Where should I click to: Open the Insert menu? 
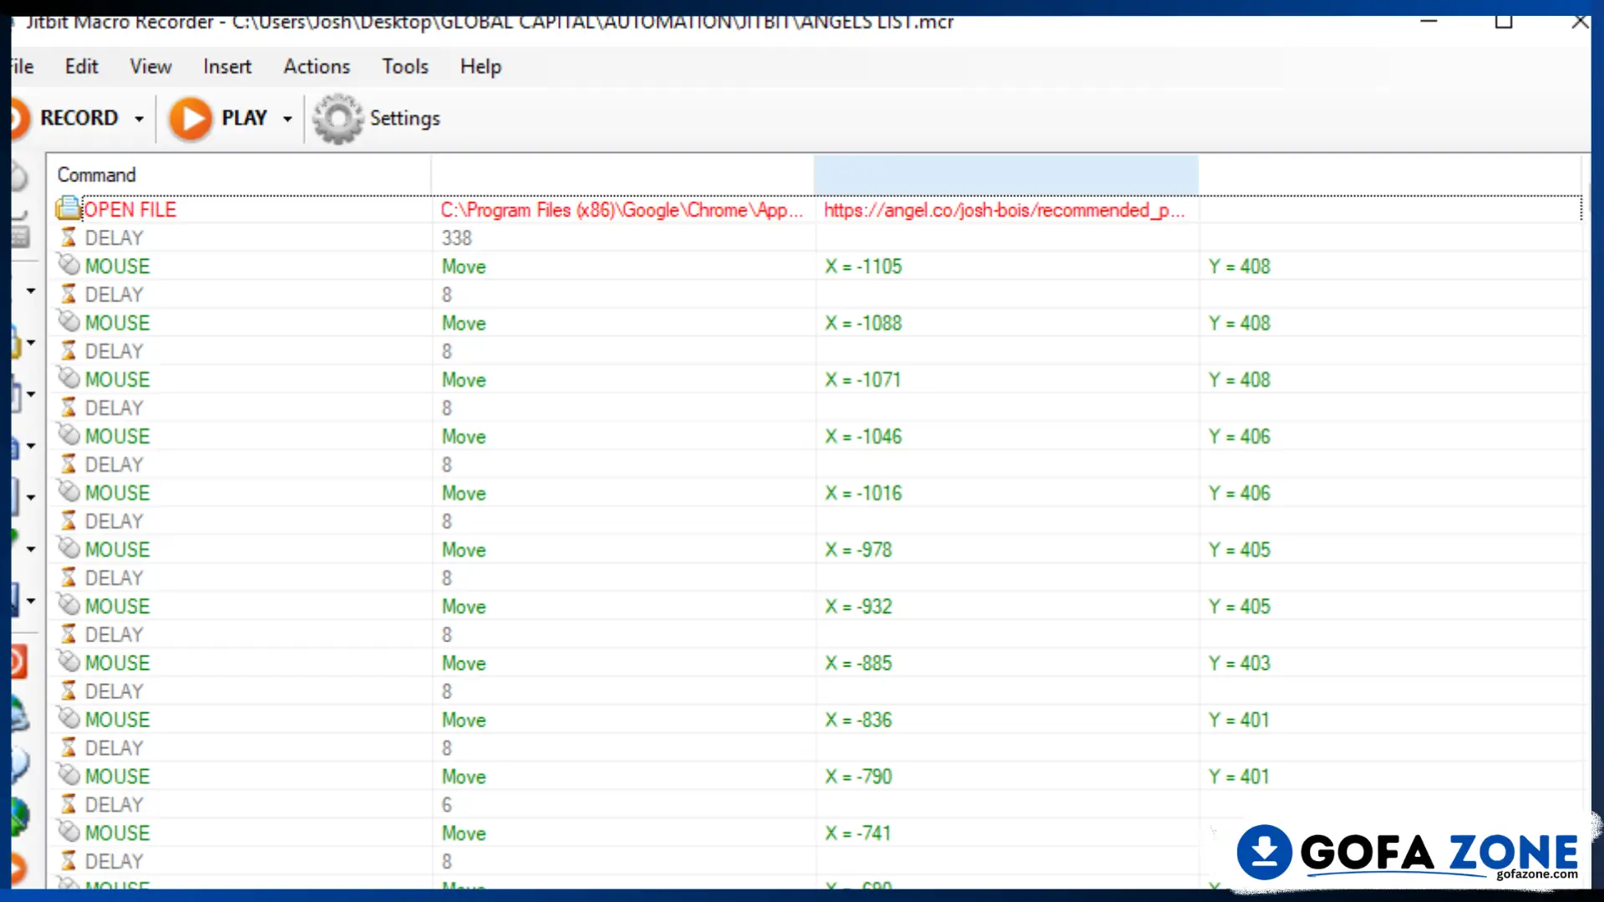pos(227,67)
